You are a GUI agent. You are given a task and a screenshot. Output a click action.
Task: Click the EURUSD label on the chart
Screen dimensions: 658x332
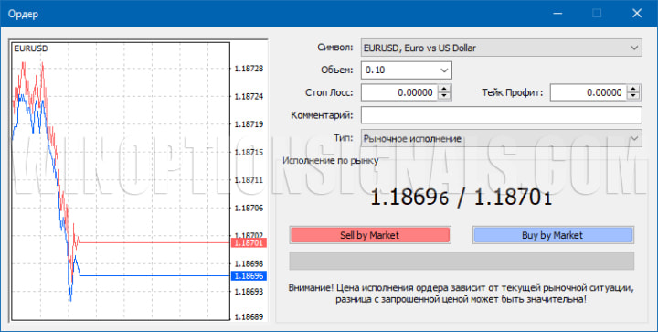[31, 48]
